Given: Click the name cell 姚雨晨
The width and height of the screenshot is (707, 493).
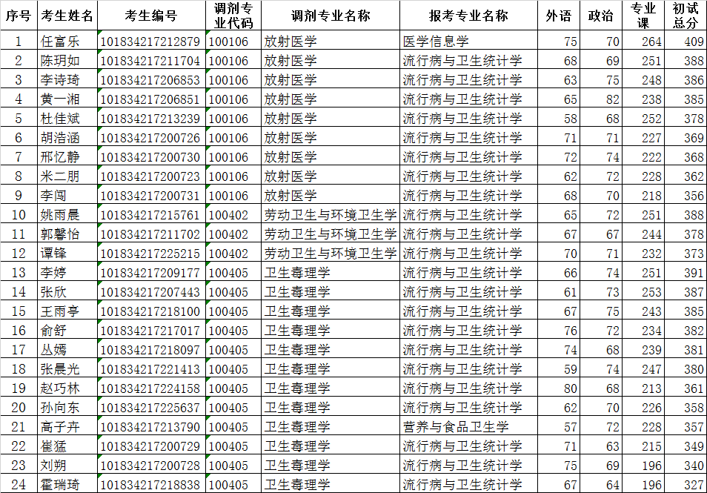Looking at the screenshot, I should [60, 215].
